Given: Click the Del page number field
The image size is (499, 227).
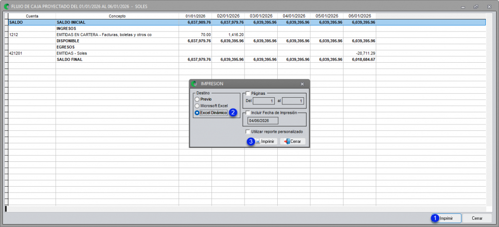Looking at the screenshot, I should click(264, 101).
